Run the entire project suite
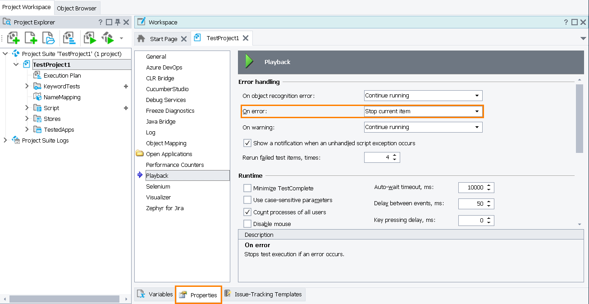Screen dimensions: 589x304 [x=107, y=38]
